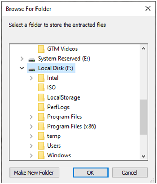Collapse the Local Disk (F:) tree
This screenshot has width=157, height=184.
[x=22, y=68]
